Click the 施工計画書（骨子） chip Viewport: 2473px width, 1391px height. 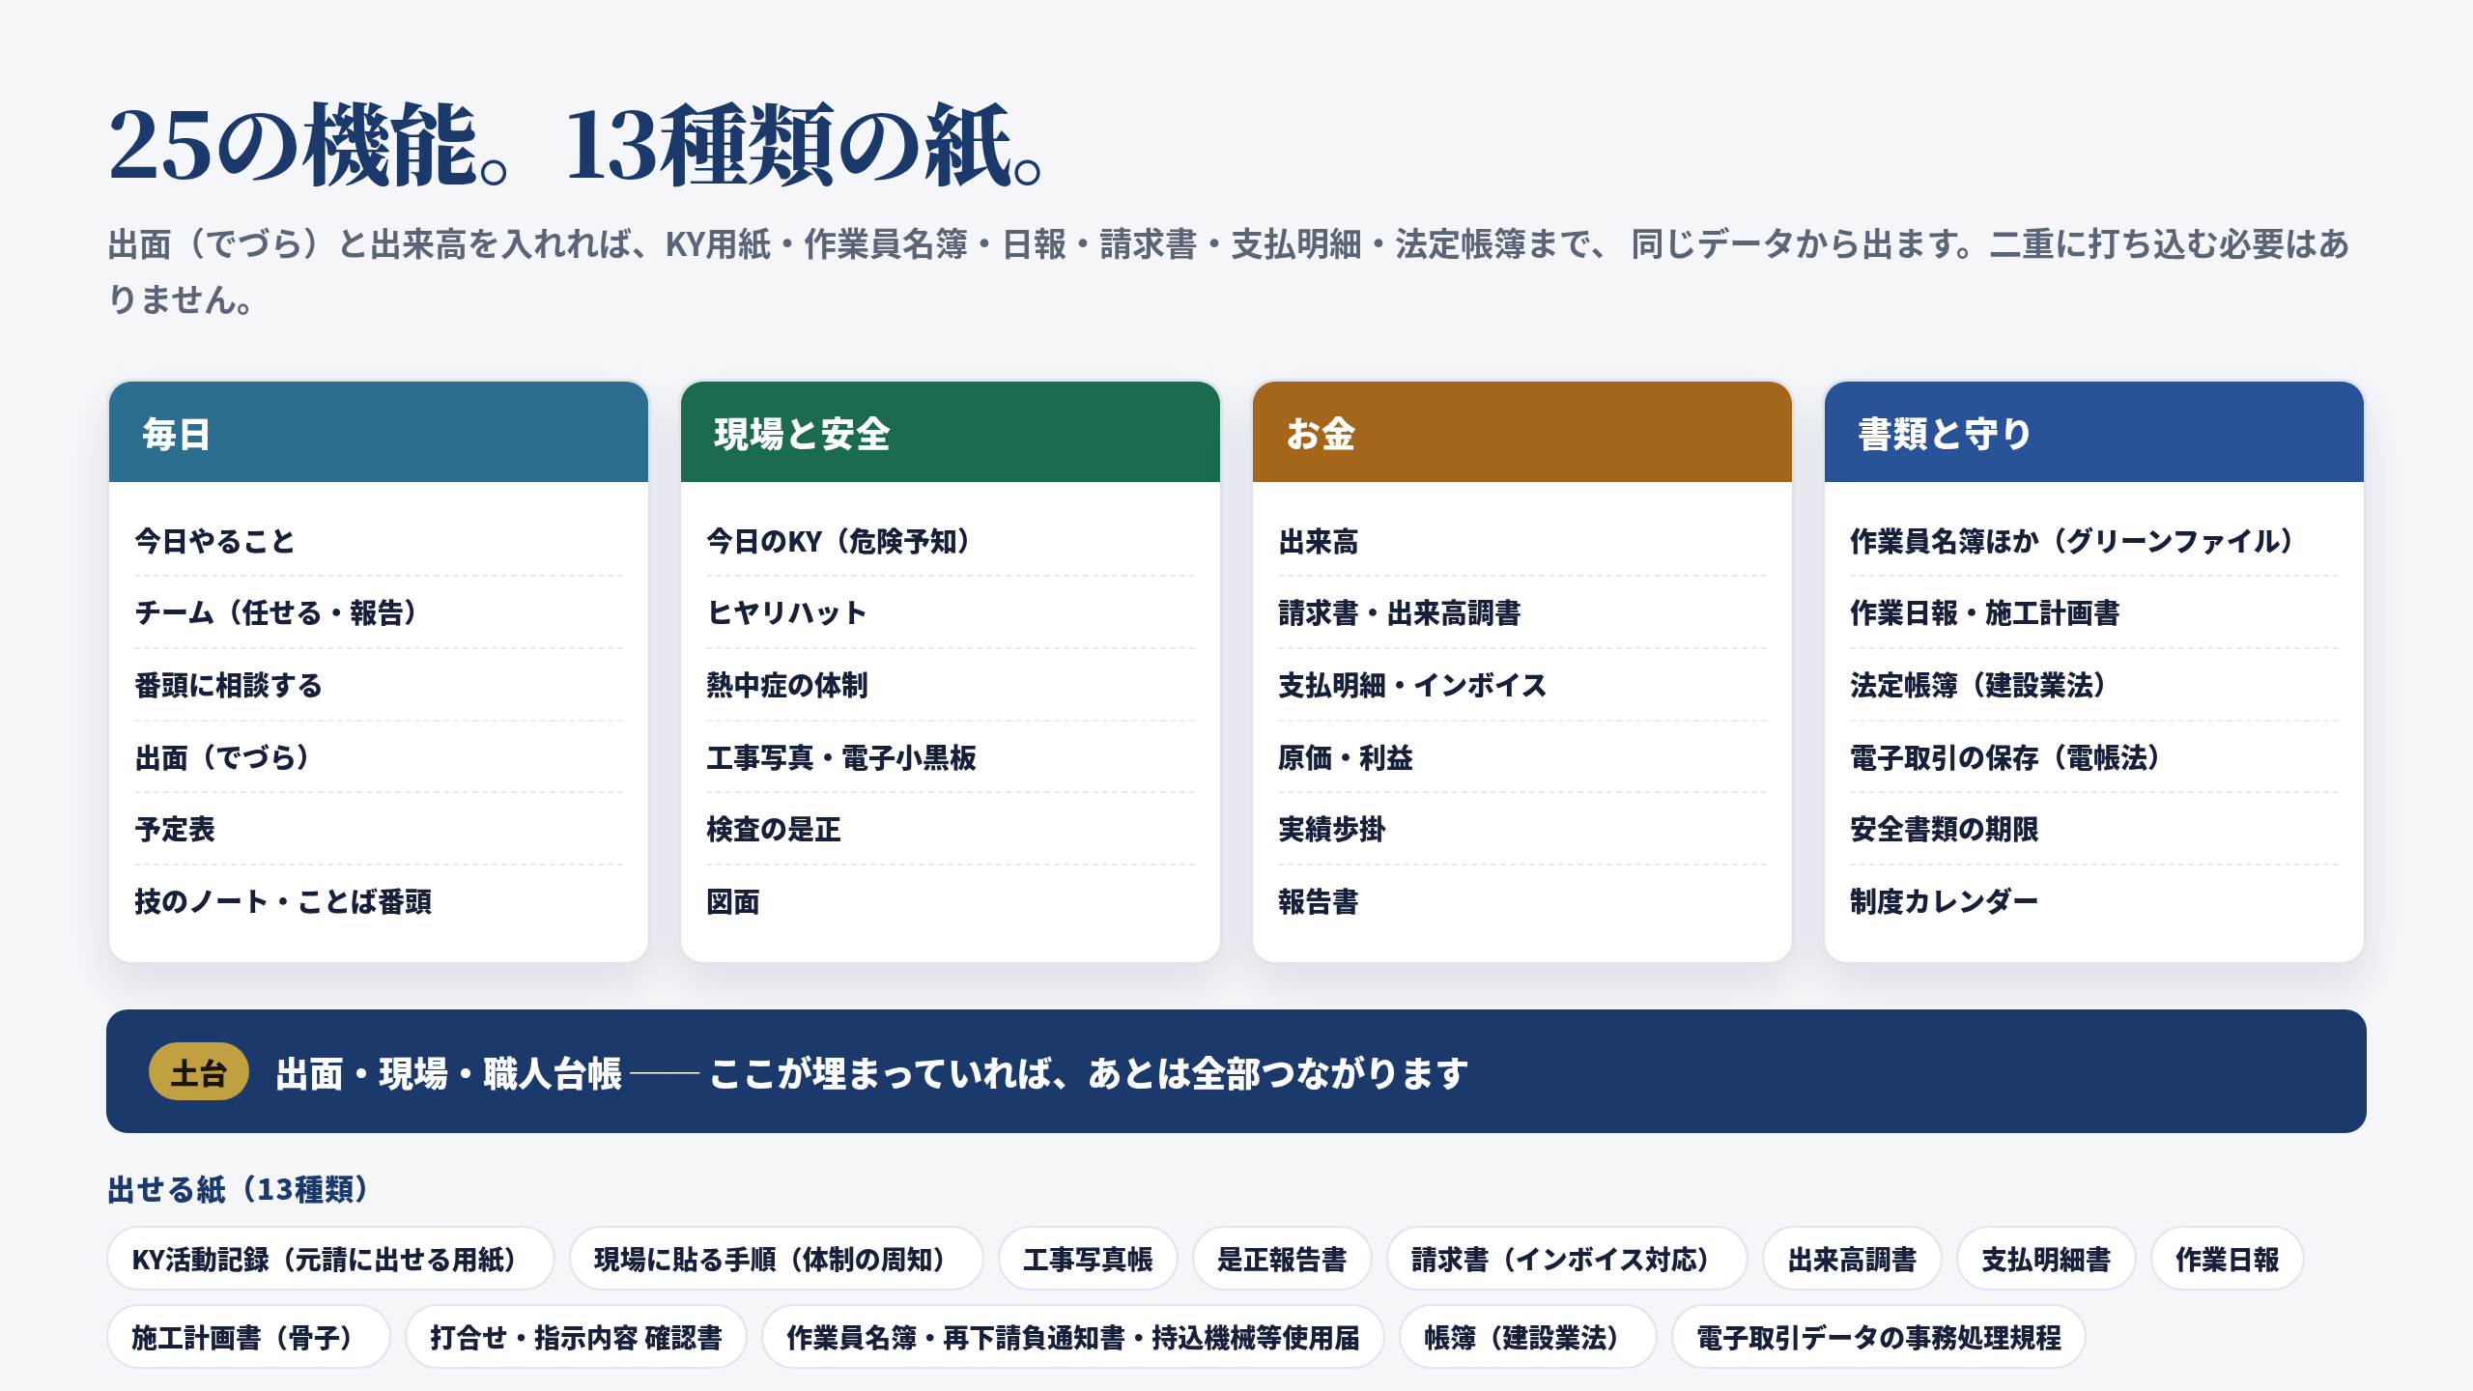pos(248,1337)
